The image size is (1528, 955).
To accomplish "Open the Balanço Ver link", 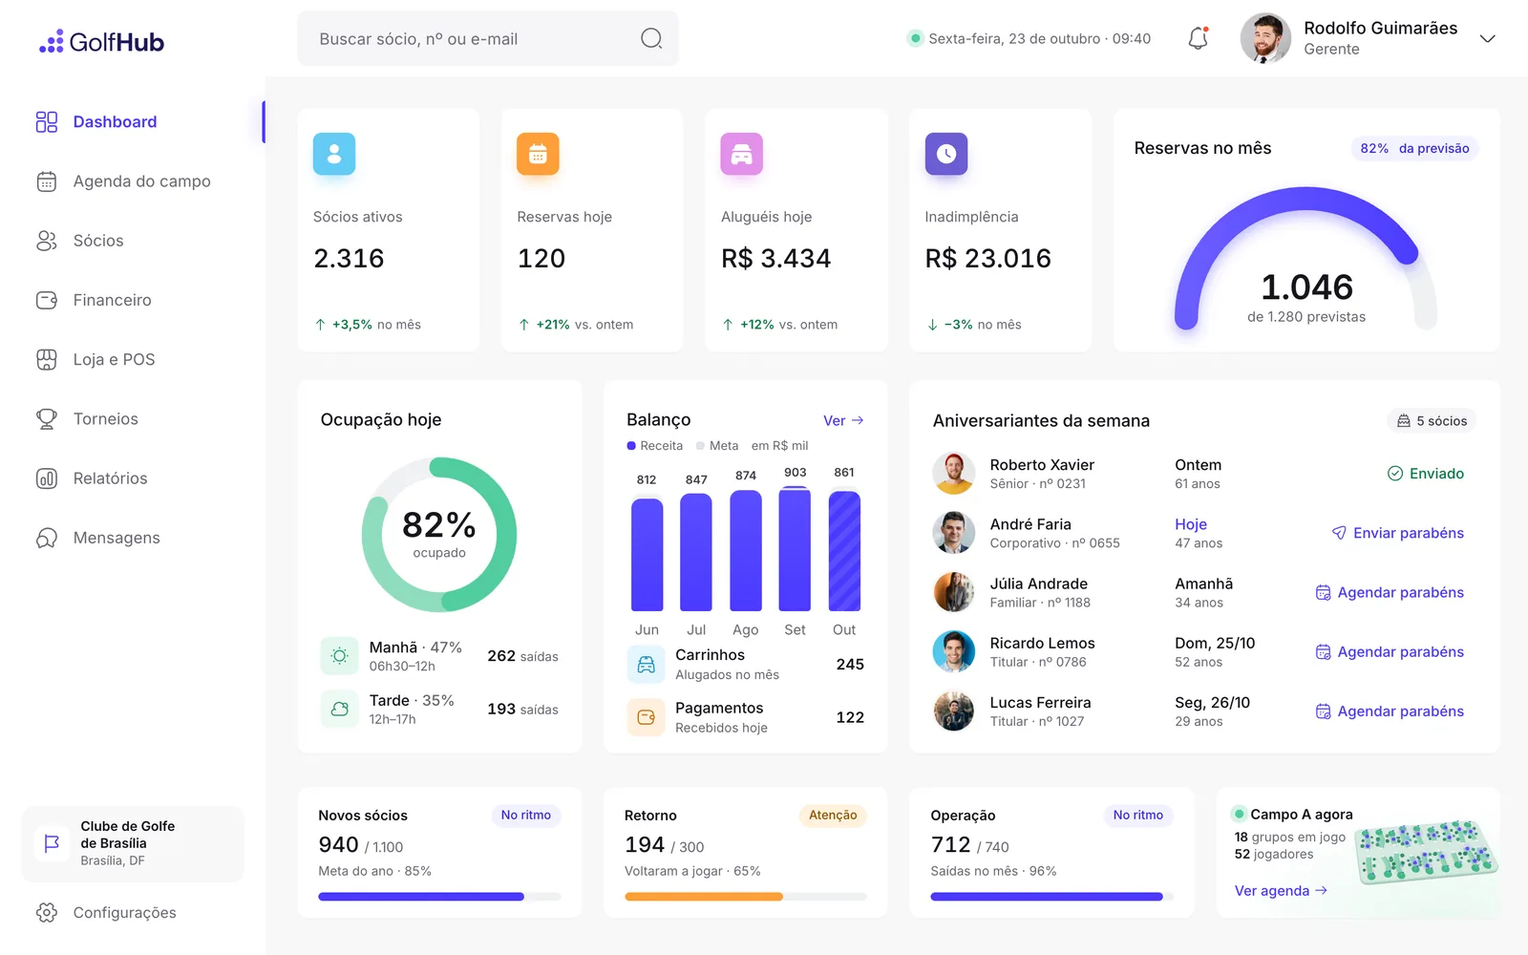I will point(843,420).
